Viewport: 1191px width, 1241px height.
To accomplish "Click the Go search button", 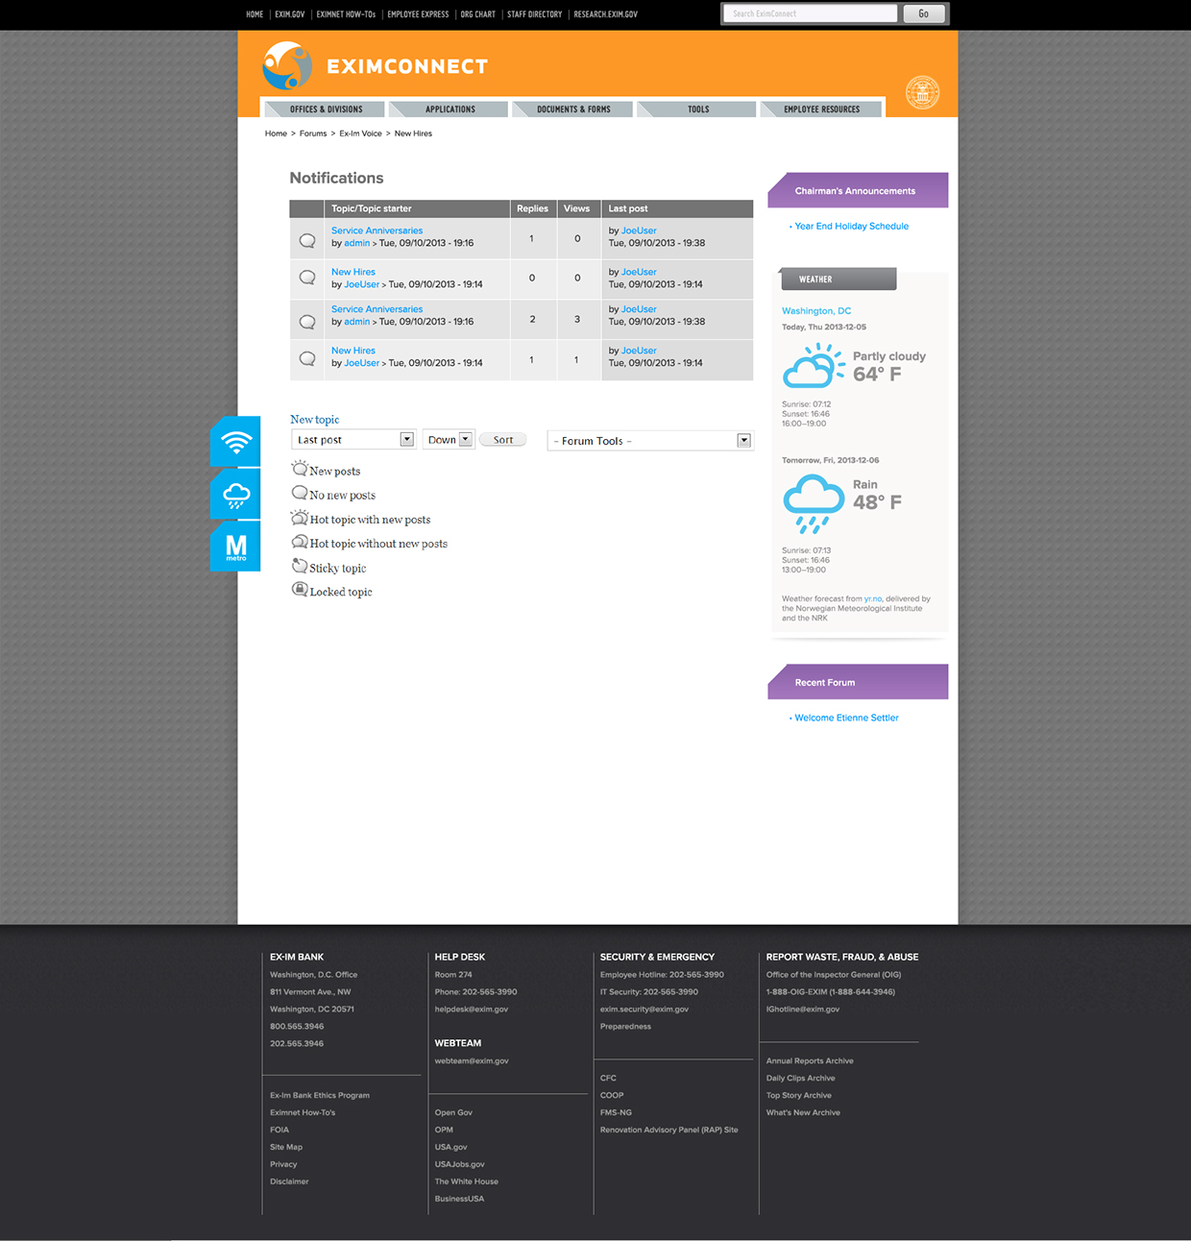I will [923, 13].
